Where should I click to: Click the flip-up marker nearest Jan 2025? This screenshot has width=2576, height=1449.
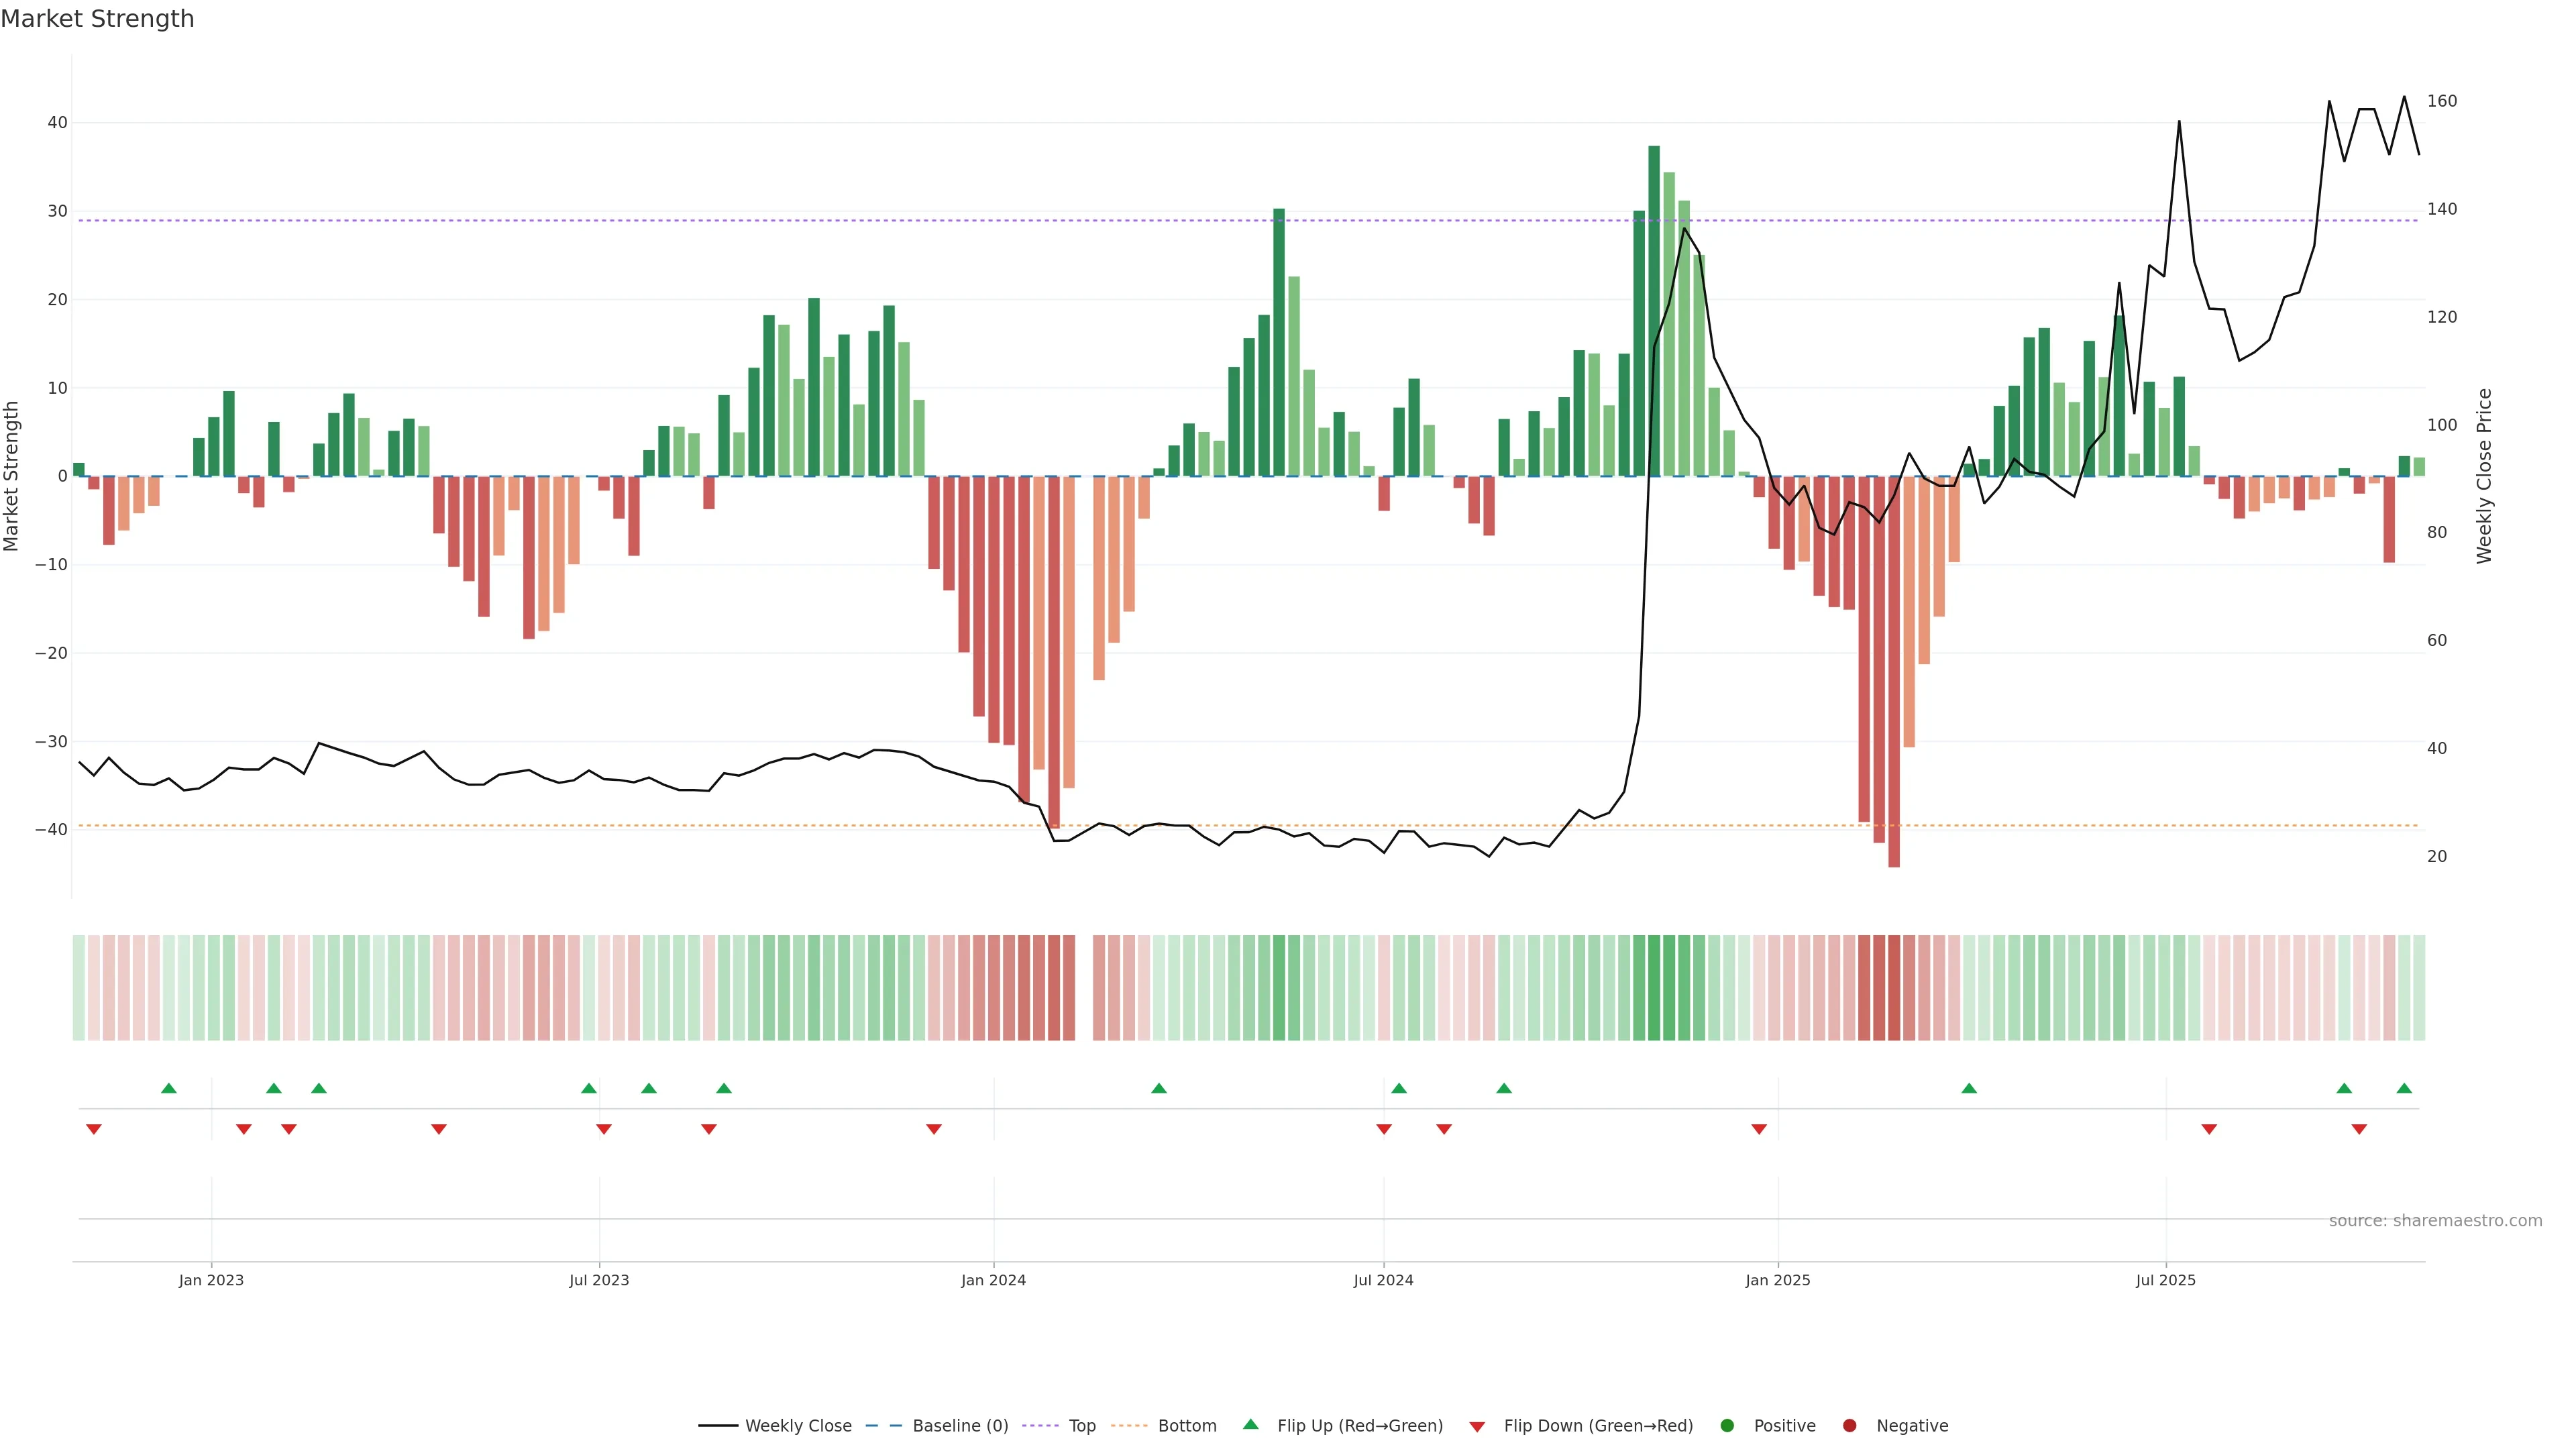(x=1969, y=1088)
